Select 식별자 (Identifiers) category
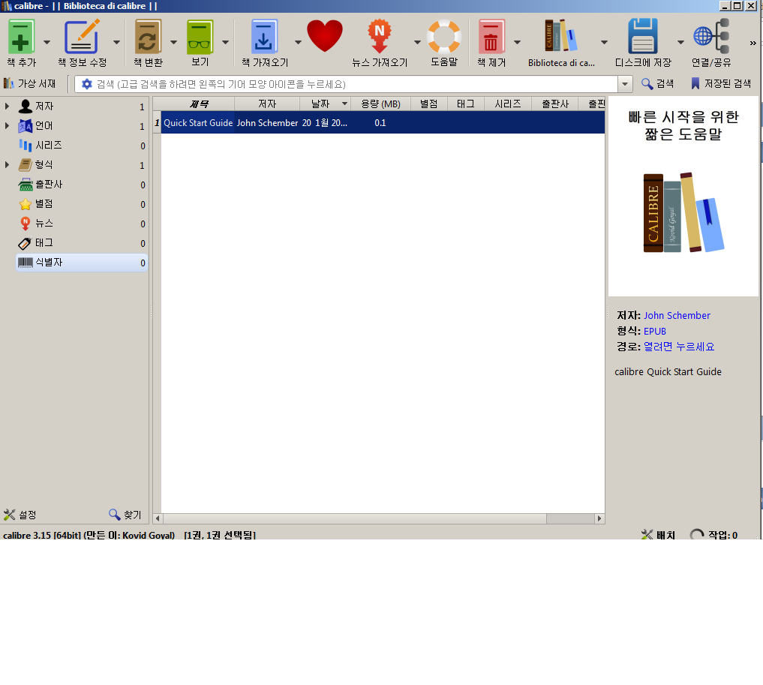 (x=82, y=263)
